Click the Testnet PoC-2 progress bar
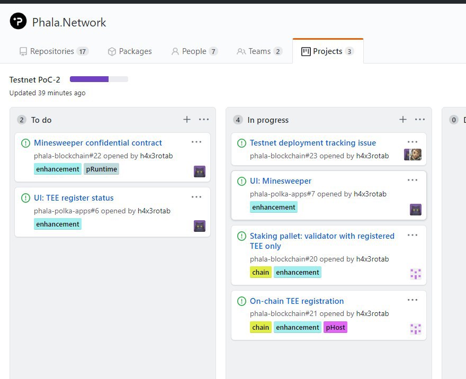 [99, 79]
